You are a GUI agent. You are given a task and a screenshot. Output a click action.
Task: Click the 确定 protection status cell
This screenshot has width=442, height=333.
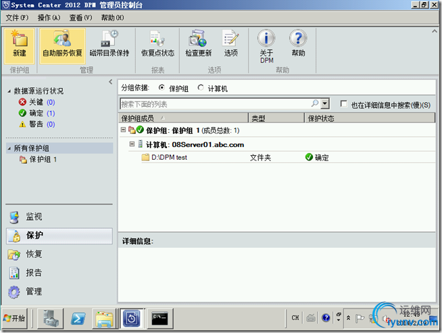(317, 157)
